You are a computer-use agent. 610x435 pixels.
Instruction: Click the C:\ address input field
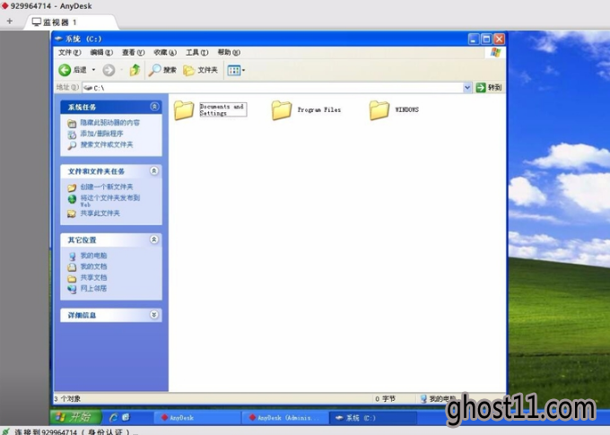(273, 88)
